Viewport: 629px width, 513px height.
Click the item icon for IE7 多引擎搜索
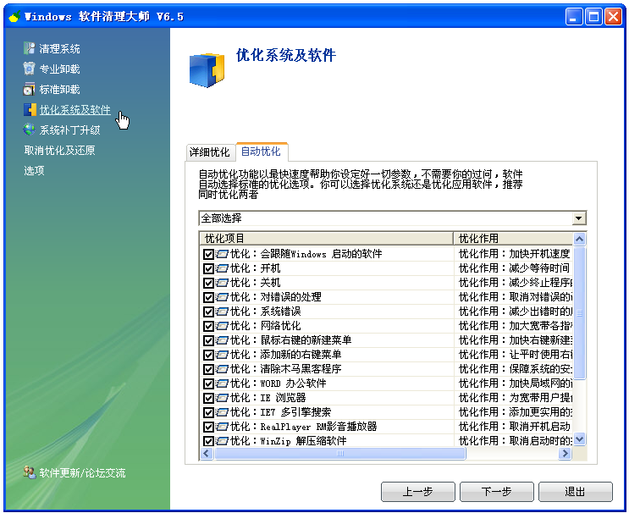pos(222,413)
